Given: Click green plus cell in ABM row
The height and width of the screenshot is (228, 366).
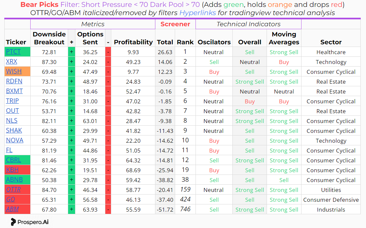Looking at the screenshot, I should [71, 209].
